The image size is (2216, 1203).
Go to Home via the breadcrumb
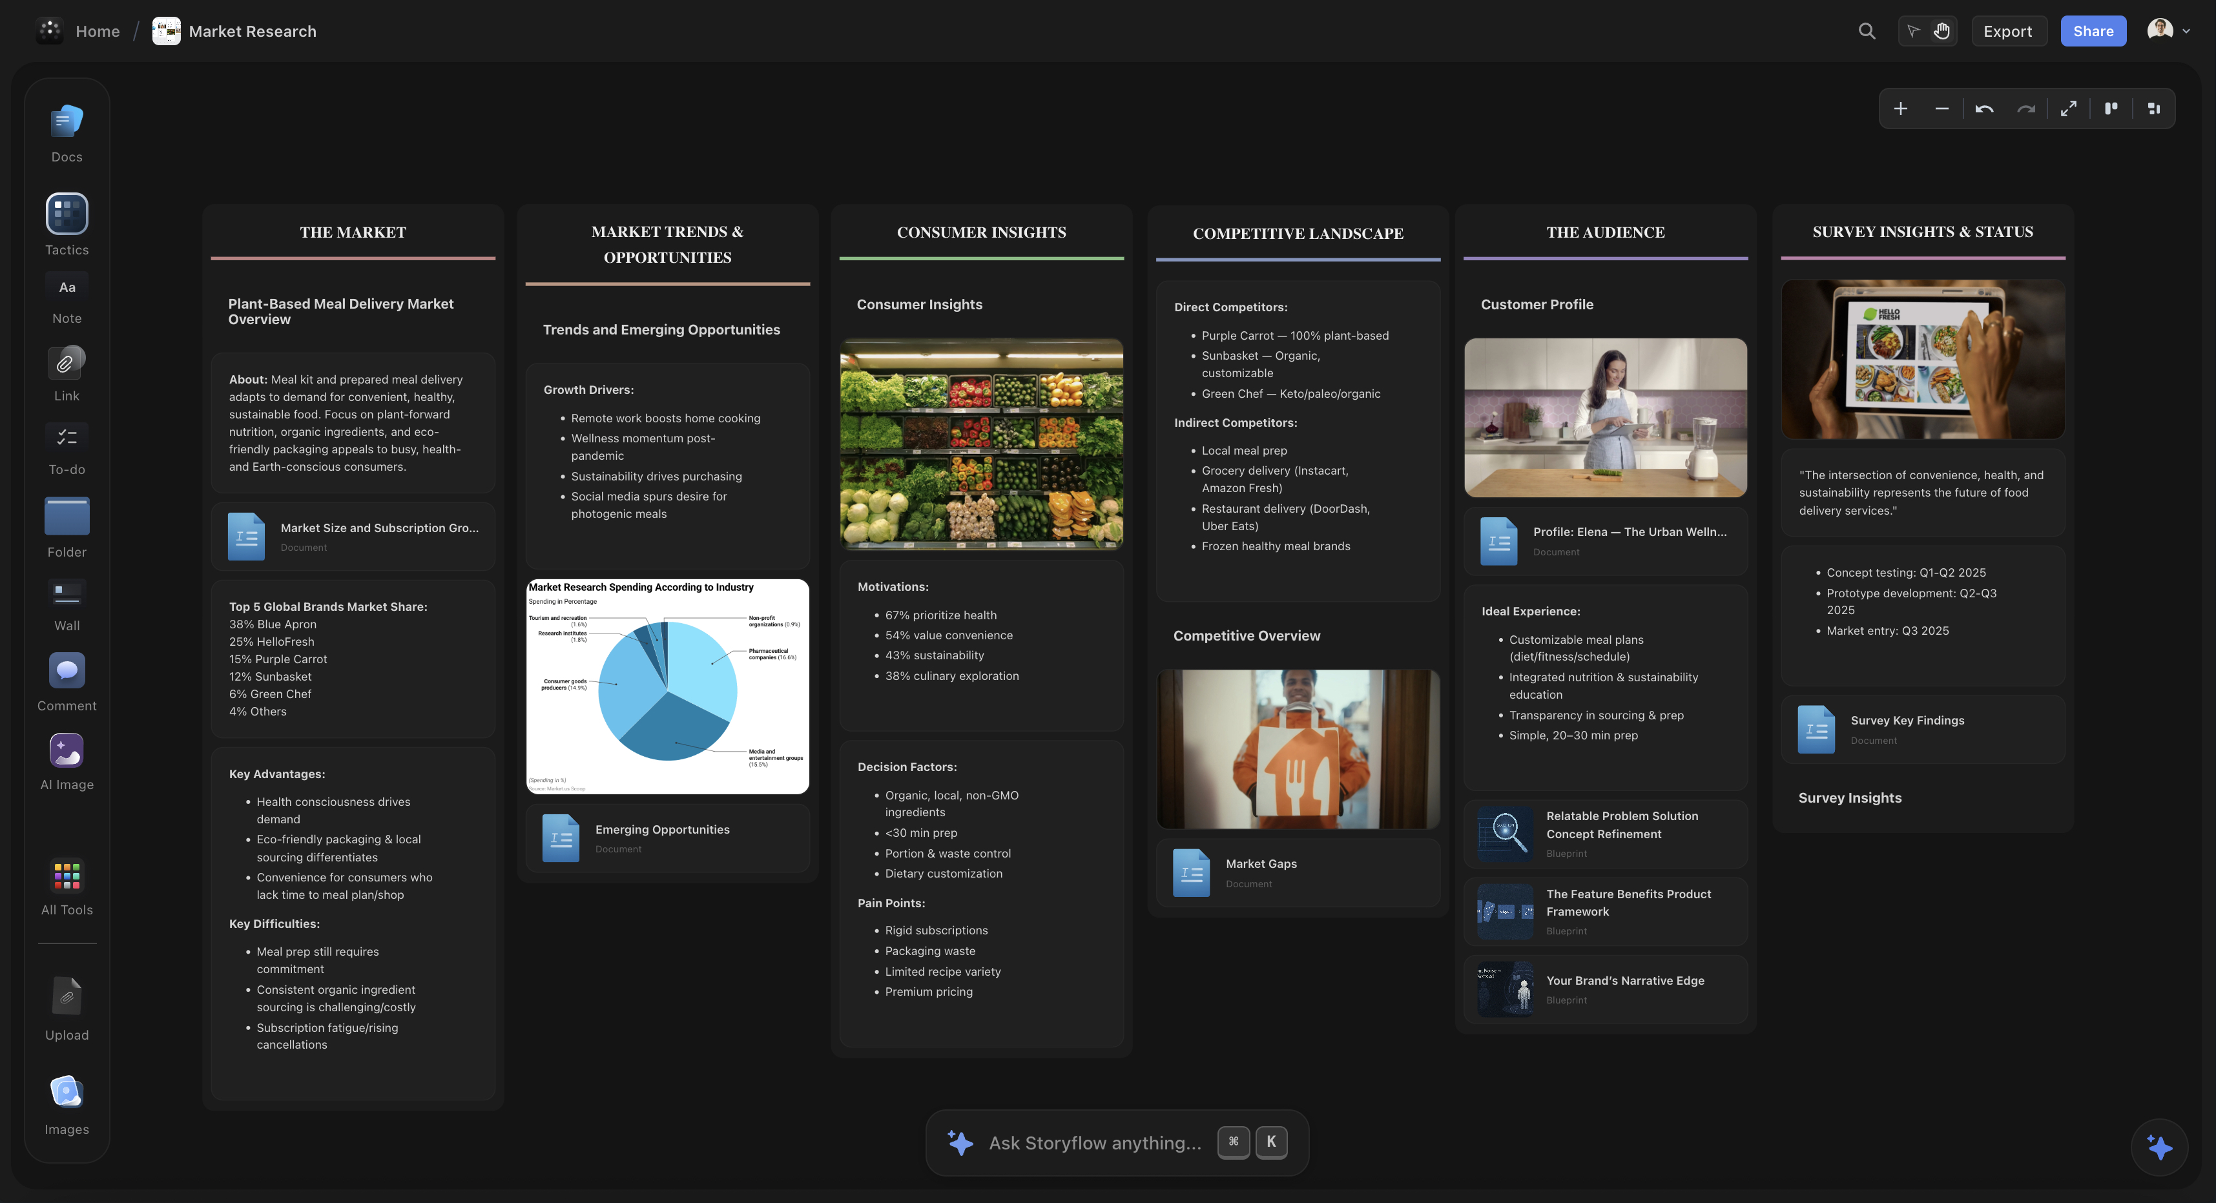click(x=98, y=31)
